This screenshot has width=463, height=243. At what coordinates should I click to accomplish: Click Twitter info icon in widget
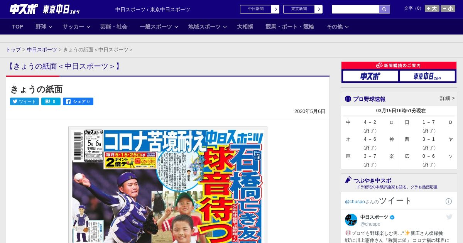449,201
